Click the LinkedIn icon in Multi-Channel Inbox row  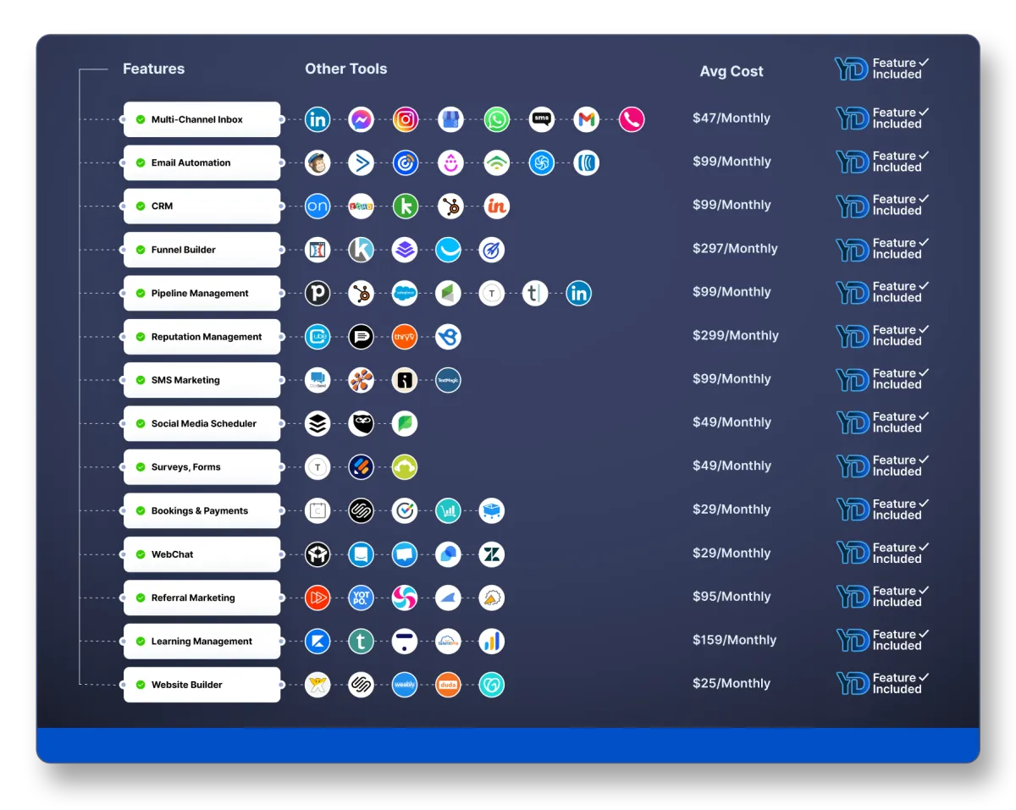(x=317, y=119)
